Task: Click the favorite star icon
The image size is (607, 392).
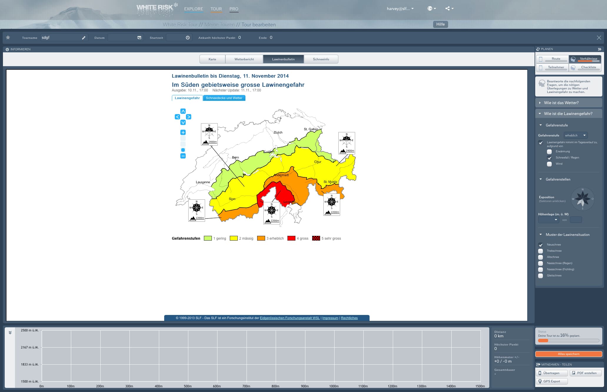Action: tap(8, 38)
